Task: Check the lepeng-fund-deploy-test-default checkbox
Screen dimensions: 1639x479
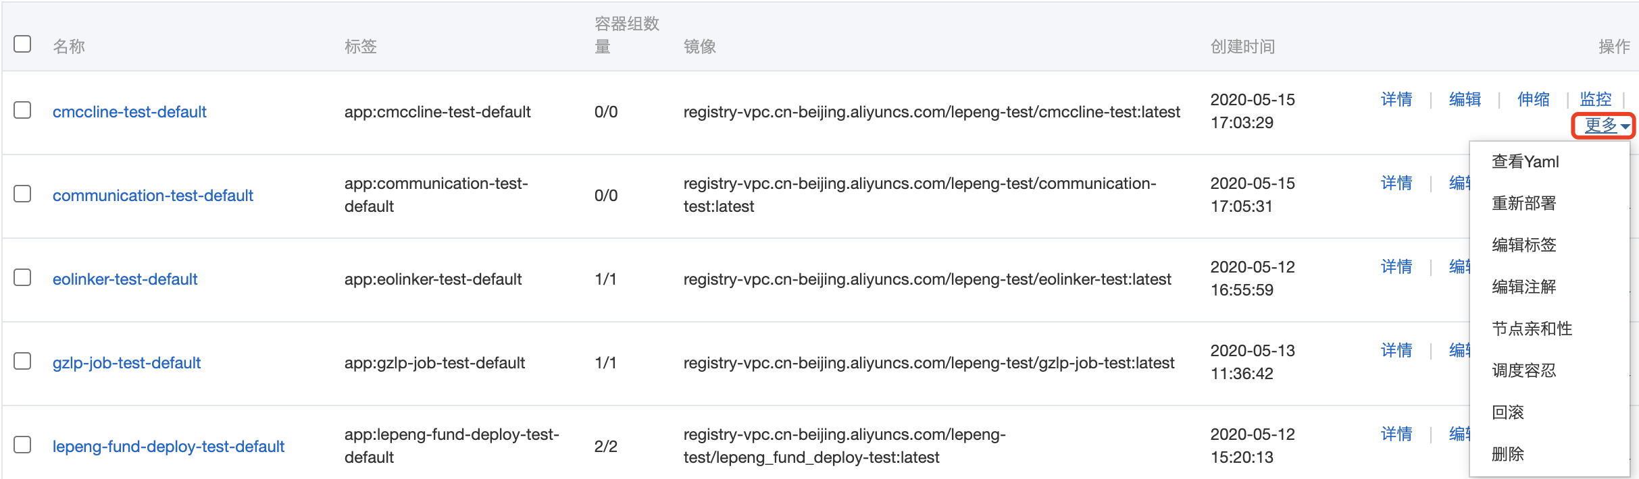Action: (22, 445)
